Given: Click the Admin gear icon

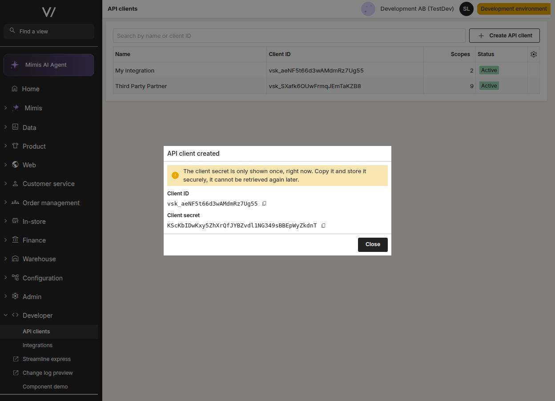Looking at the screenshot, I should pyautogui.click(x=15, y=296).
